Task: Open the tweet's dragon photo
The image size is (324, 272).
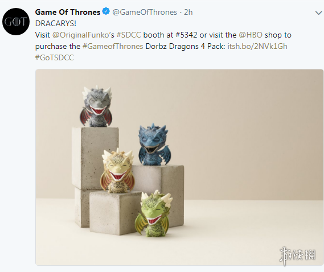Action: click(x=179, y=167)
